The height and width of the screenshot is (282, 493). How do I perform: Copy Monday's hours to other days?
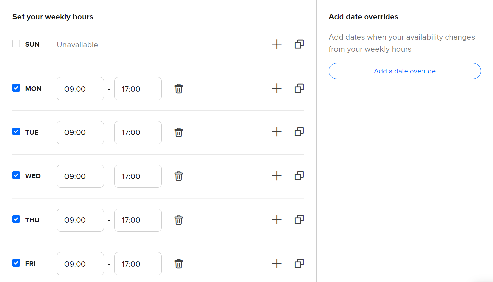(299, 89)
